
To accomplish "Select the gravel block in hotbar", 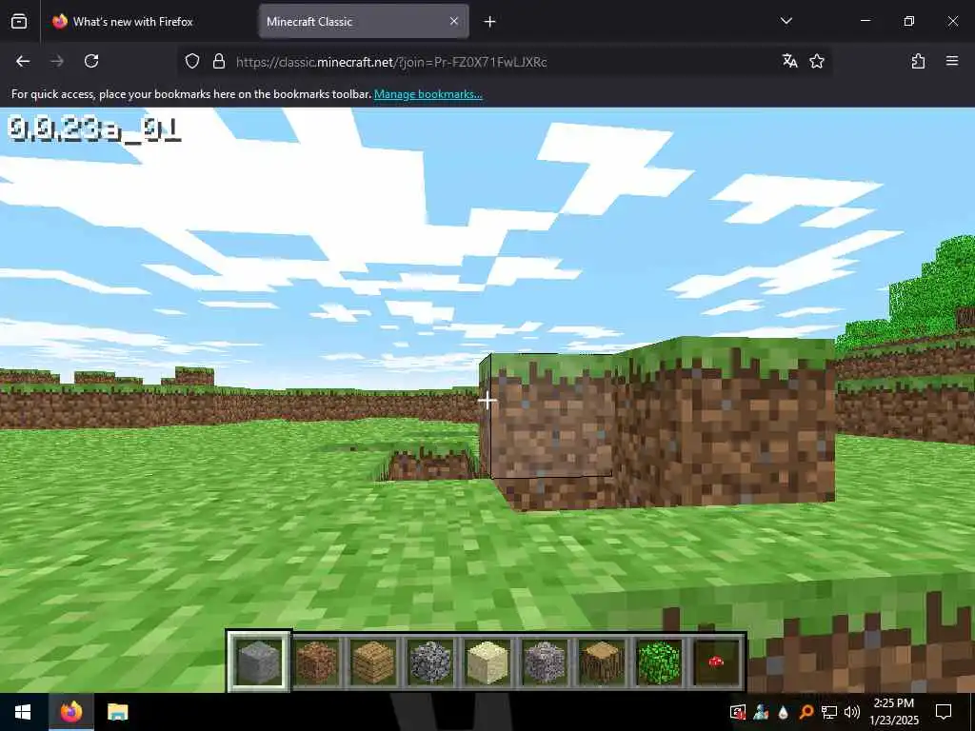I will coord(545,662).
